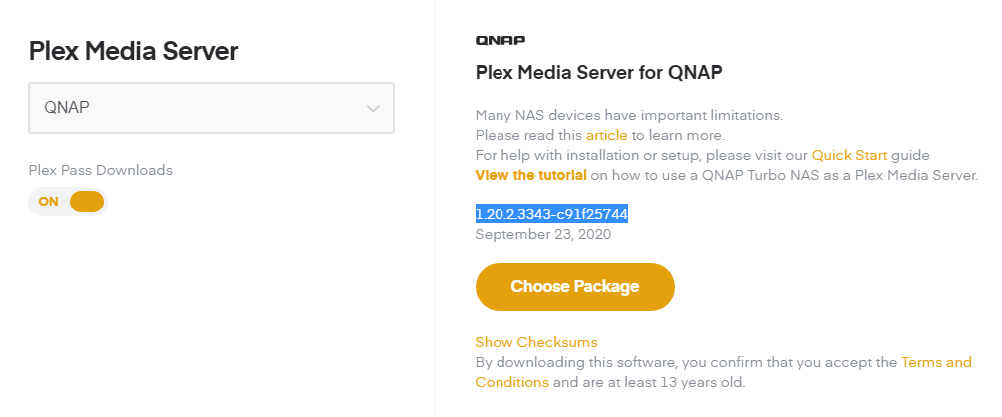Open the QNAP platform selection box
The image size is (1002, 417).
(211, 108)
